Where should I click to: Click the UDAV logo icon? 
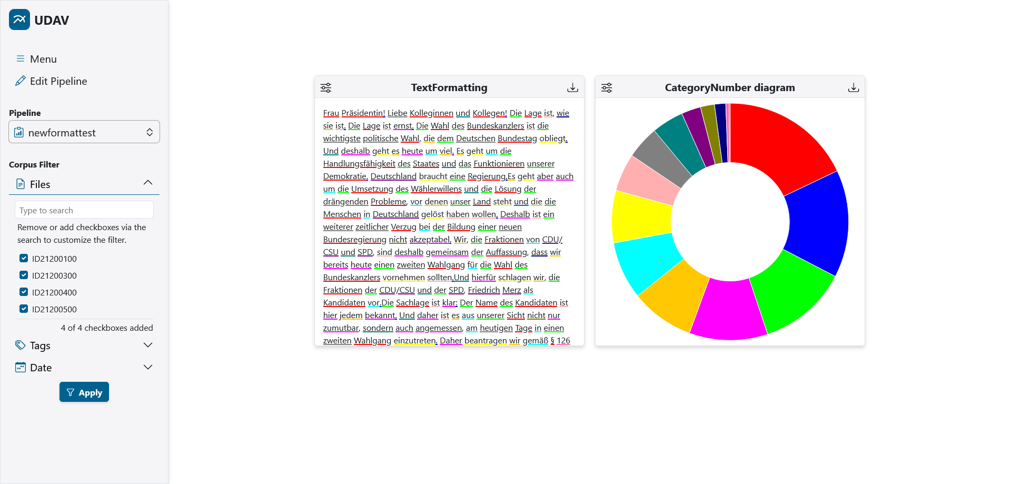tap(19, 20)
